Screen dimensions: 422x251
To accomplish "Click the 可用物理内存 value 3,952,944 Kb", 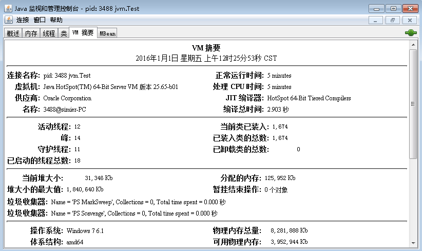I will [x=289, y=242].
